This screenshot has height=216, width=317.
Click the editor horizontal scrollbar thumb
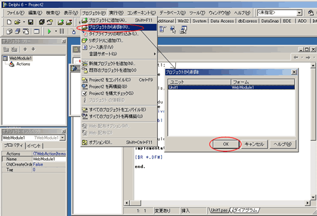tap(135, 203)
